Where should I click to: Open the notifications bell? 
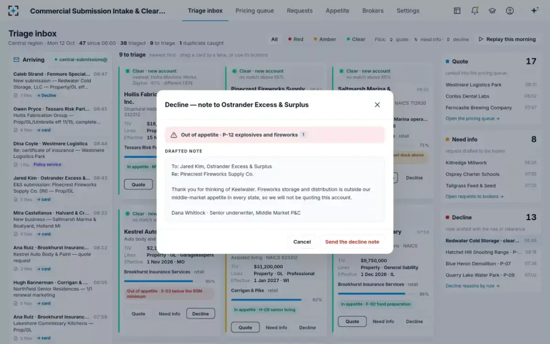click(475, 11)
